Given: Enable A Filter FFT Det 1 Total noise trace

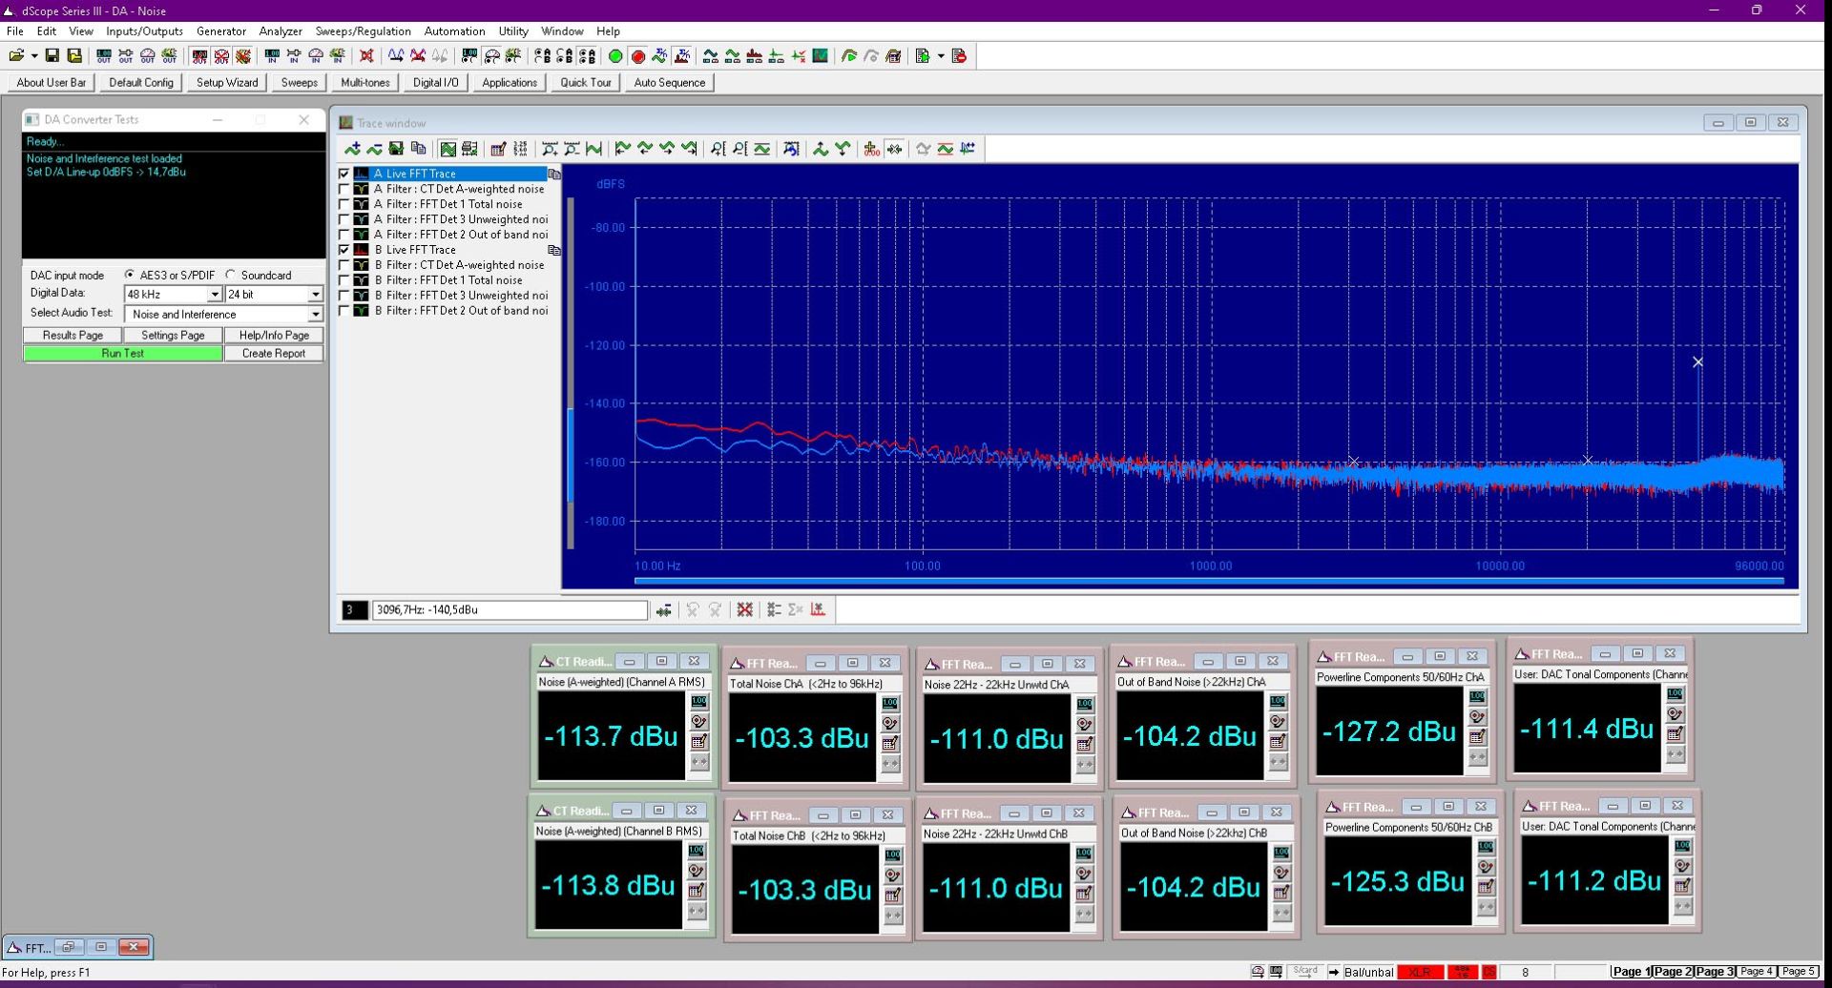Looking at the screenshot, I should click(344, 204).
